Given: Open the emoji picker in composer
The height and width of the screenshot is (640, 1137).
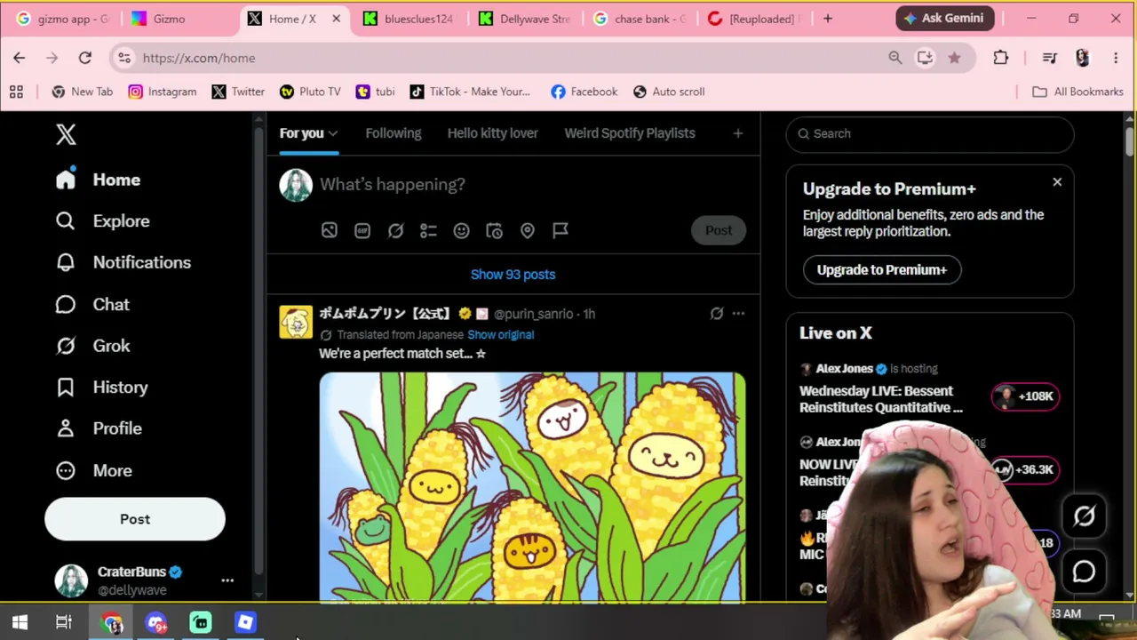Looking at the screenshot, I should [461, 230].
